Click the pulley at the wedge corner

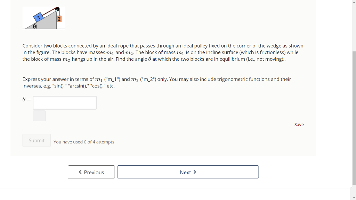pos(57,9)
